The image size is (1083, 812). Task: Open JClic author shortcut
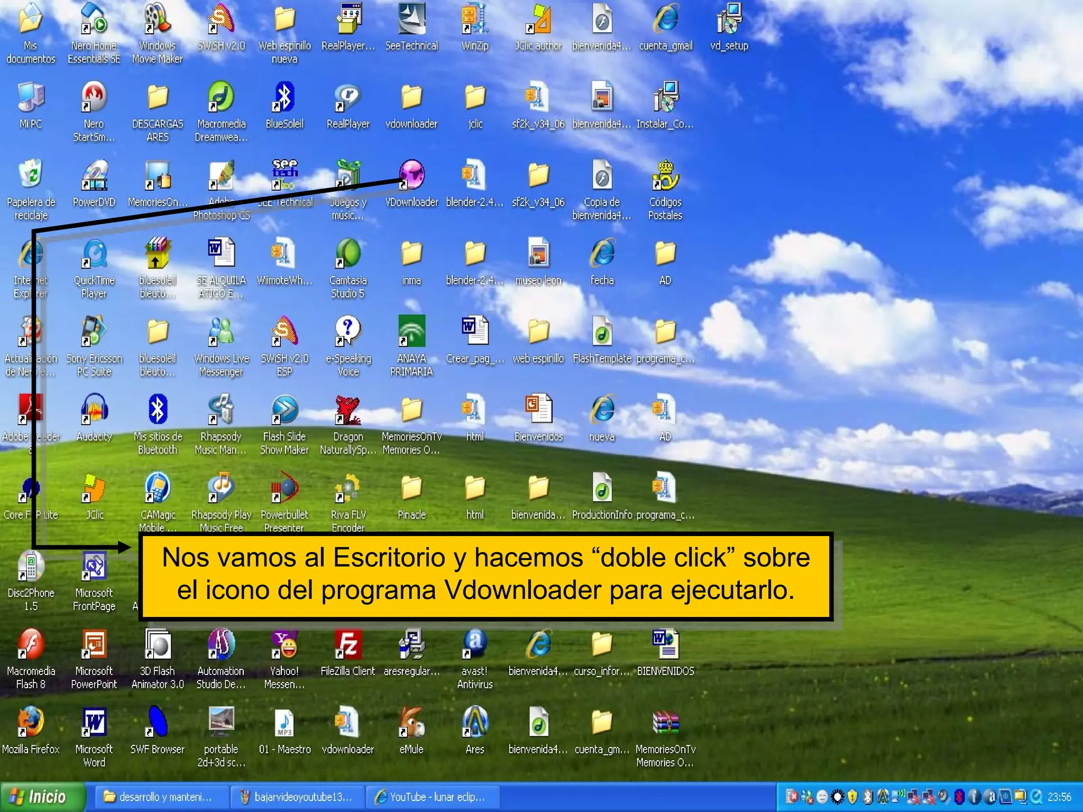pyautogui.click(x=538, y=18)
